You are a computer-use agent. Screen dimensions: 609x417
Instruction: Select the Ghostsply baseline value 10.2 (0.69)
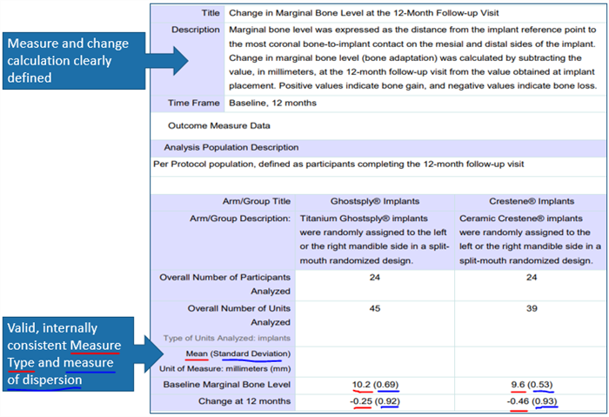click(376, 384)
